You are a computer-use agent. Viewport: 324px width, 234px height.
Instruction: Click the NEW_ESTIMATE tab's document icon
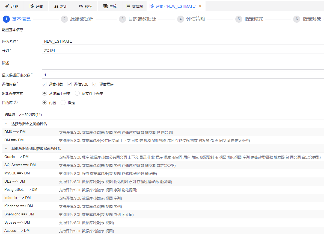coord(151,6)
